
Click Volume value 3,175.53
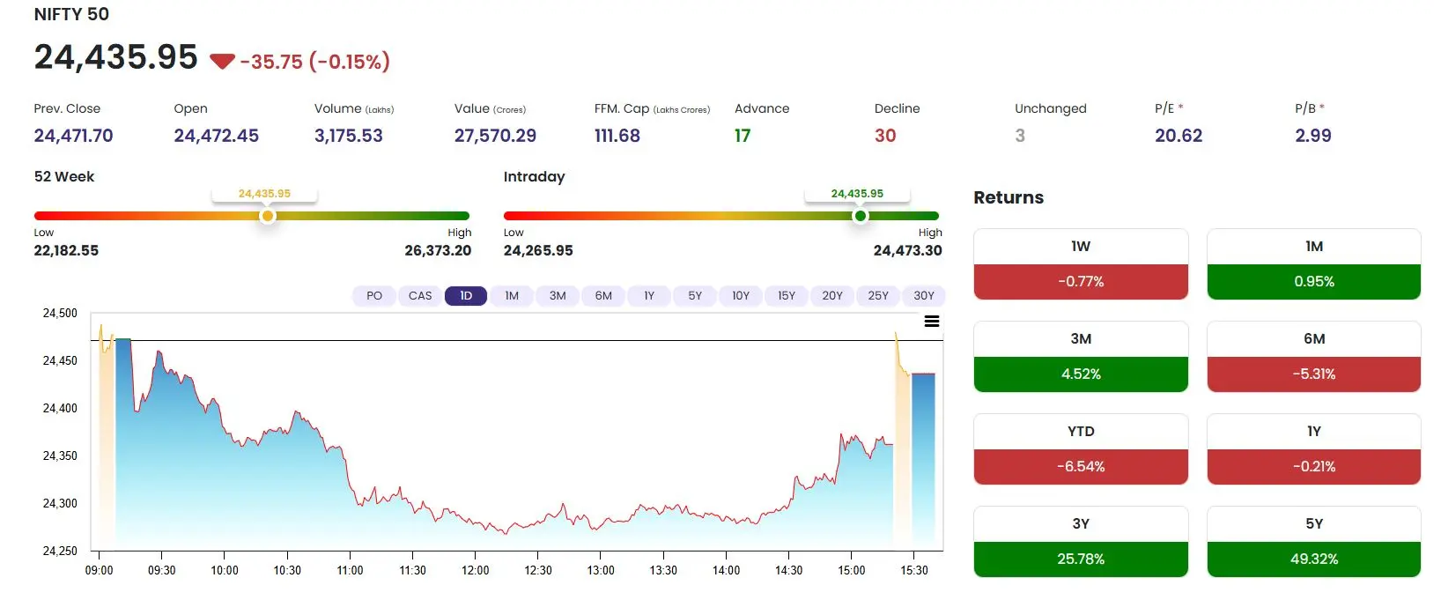(349, 136)
